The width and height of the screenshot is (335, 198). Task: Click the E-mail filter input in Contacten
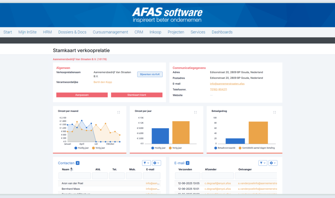coord(151,176)
